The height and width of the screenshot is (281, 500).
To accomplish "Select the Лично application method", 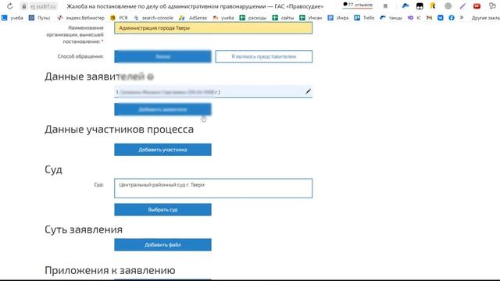I will click(162, 56).
